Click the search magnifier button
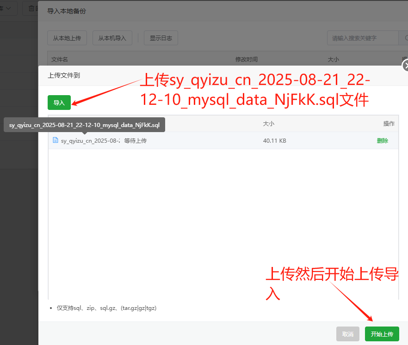The height and width of the screenshot is (345, 408). coord(403,38)
